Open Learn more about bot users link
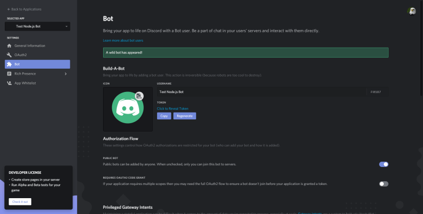The width and height of the screenshot is (423, 214). (123, 41)
